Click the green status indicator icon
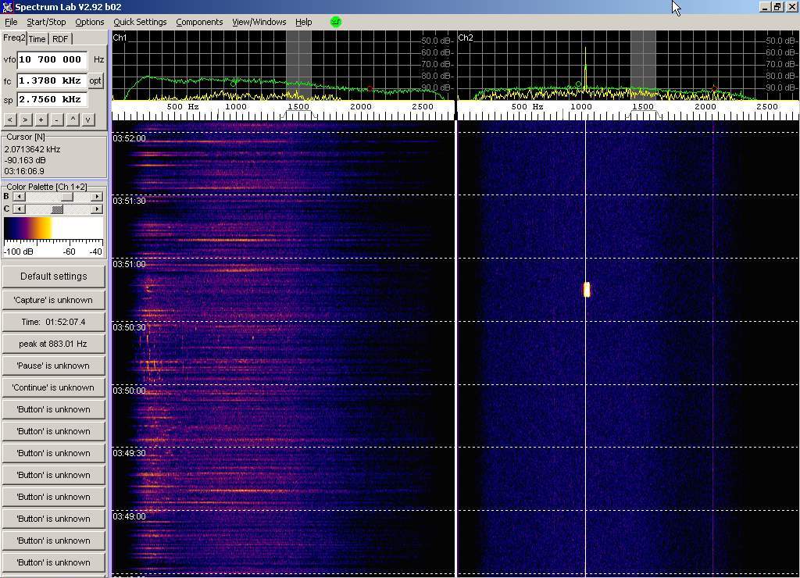 tap(336, 22)
